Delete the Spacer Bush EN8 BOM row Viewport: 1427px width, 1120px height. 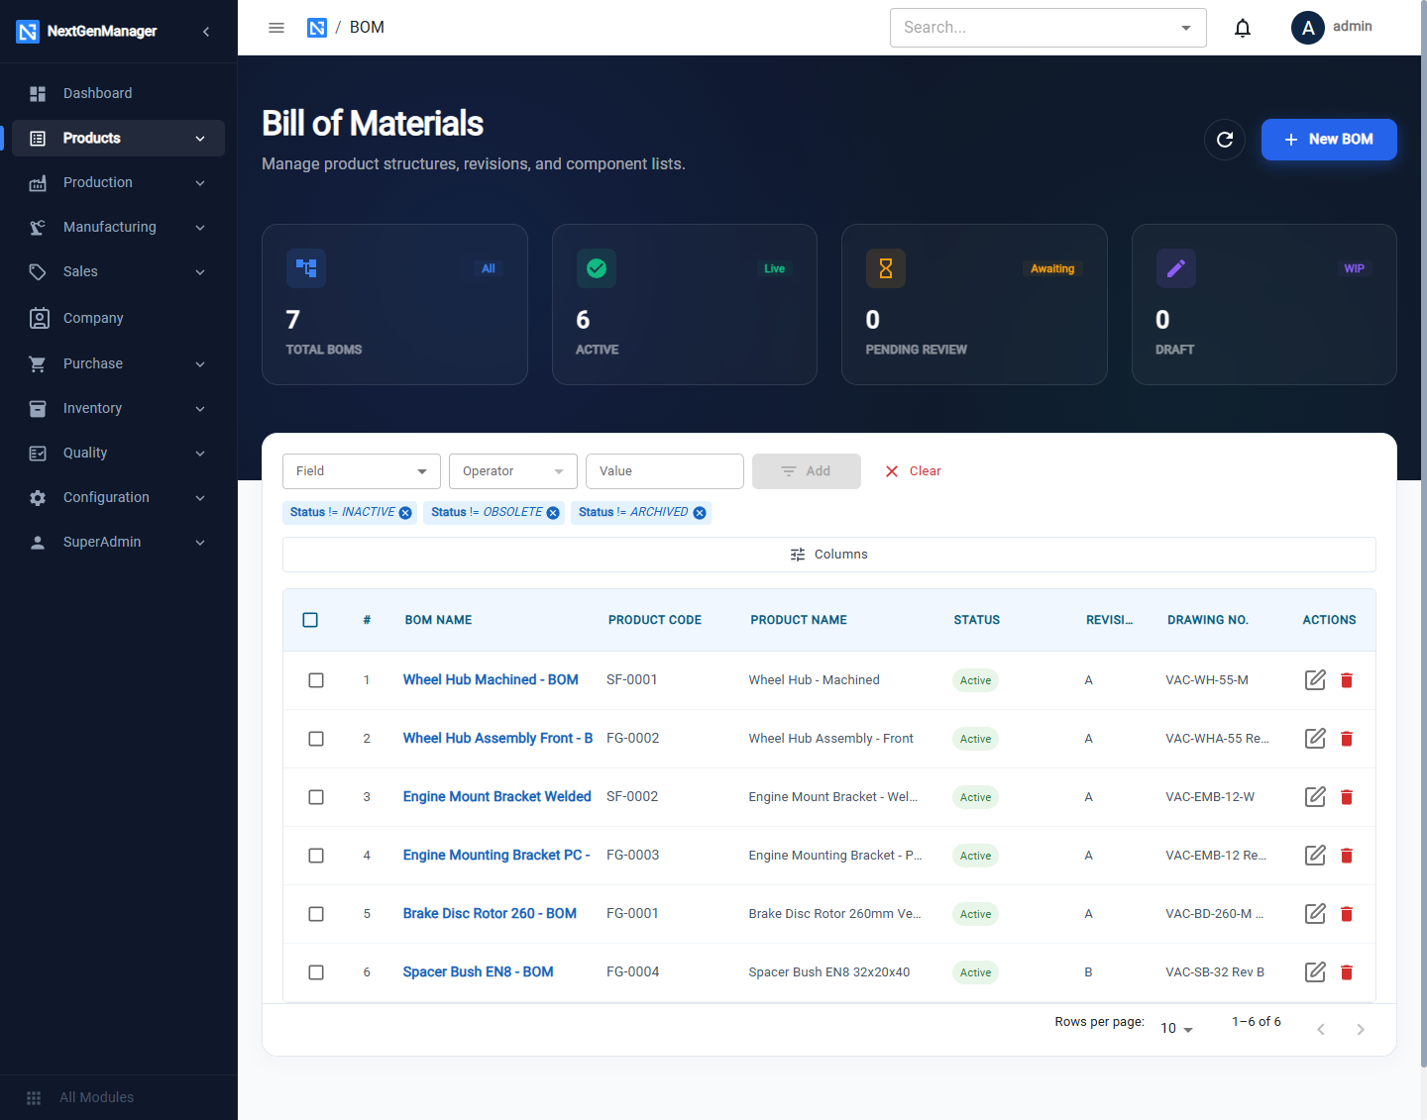(x=1347, y=972)
